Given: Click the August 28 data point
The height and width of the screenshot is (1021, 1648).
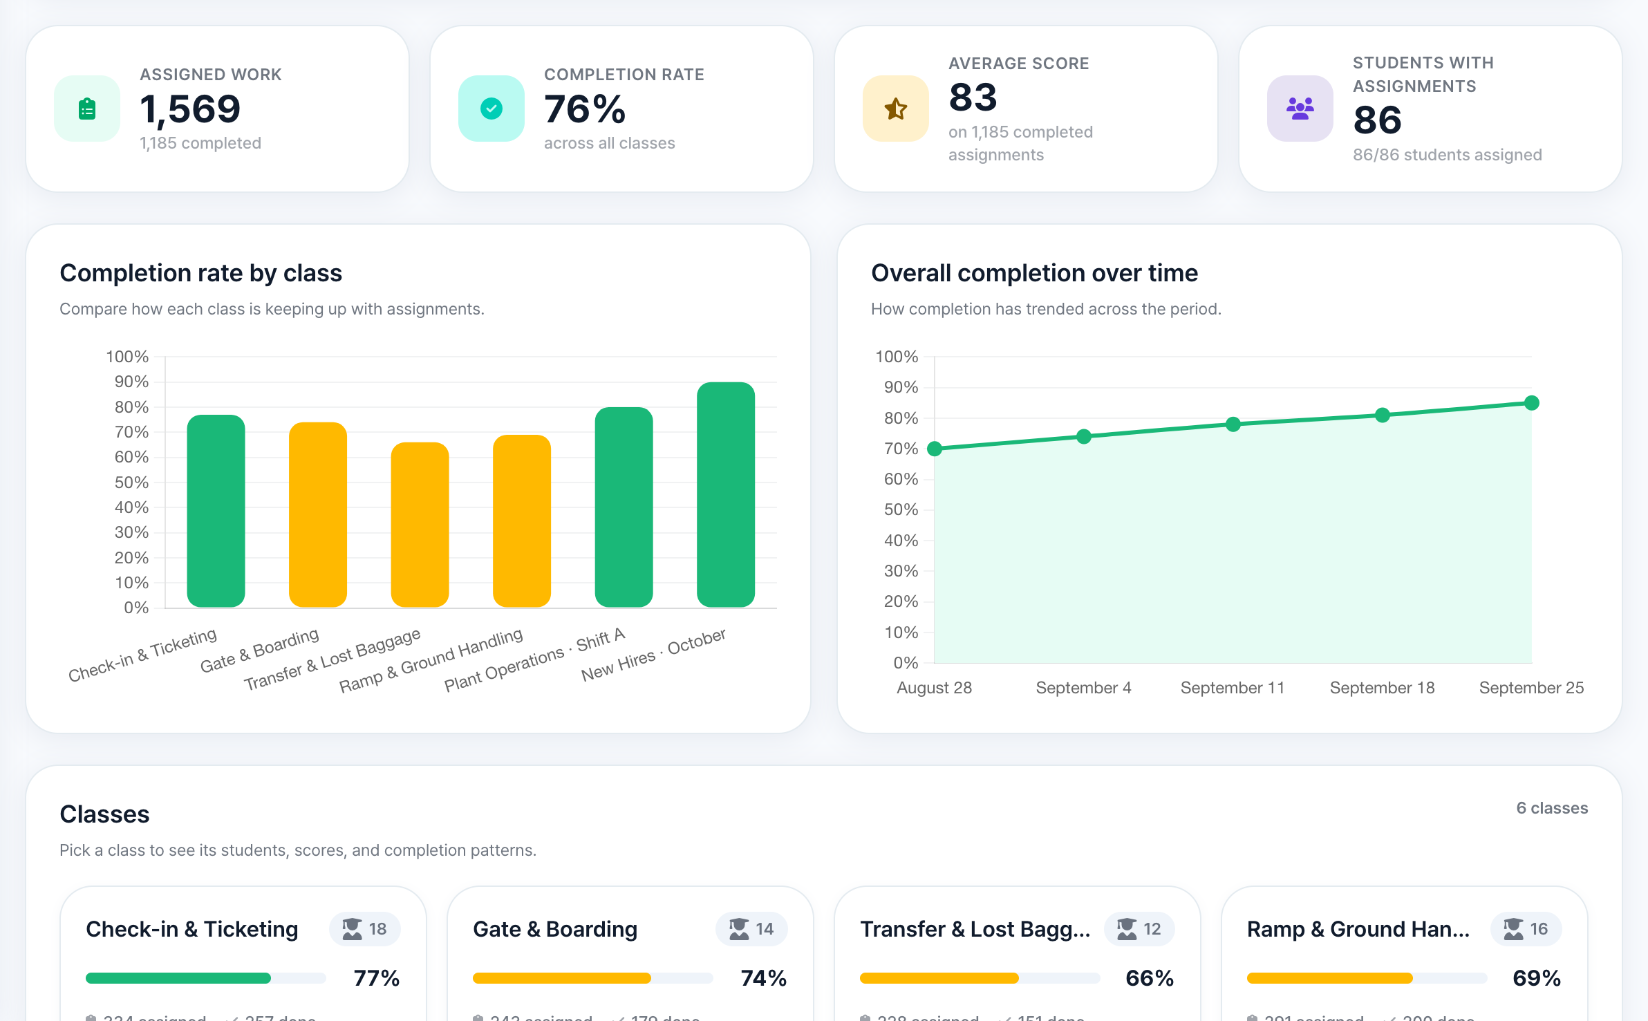Looking at the screenshot, I should pyautogui.click(x=935, y=449).
